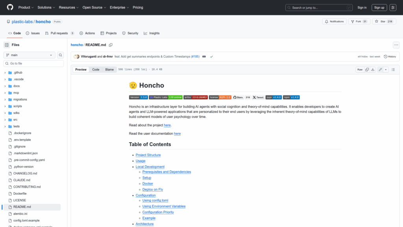
Task: Open the Copilot/settings icon next to Sign up
Action: click(x=393, y=7)
